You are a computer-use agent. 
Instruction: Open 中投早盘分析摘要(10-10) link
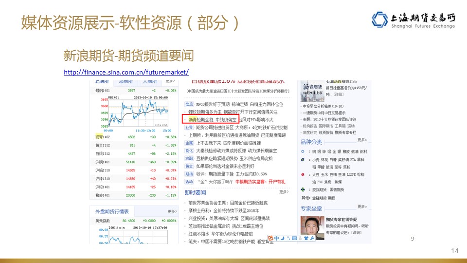323,106
